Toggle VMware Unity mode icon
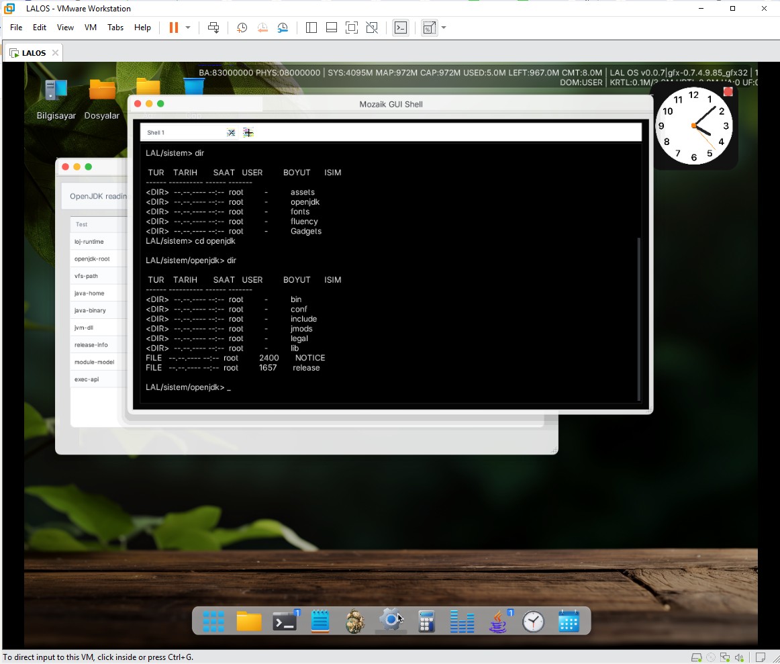The height and width of the screenshot is (664, 780). point(372,28)
